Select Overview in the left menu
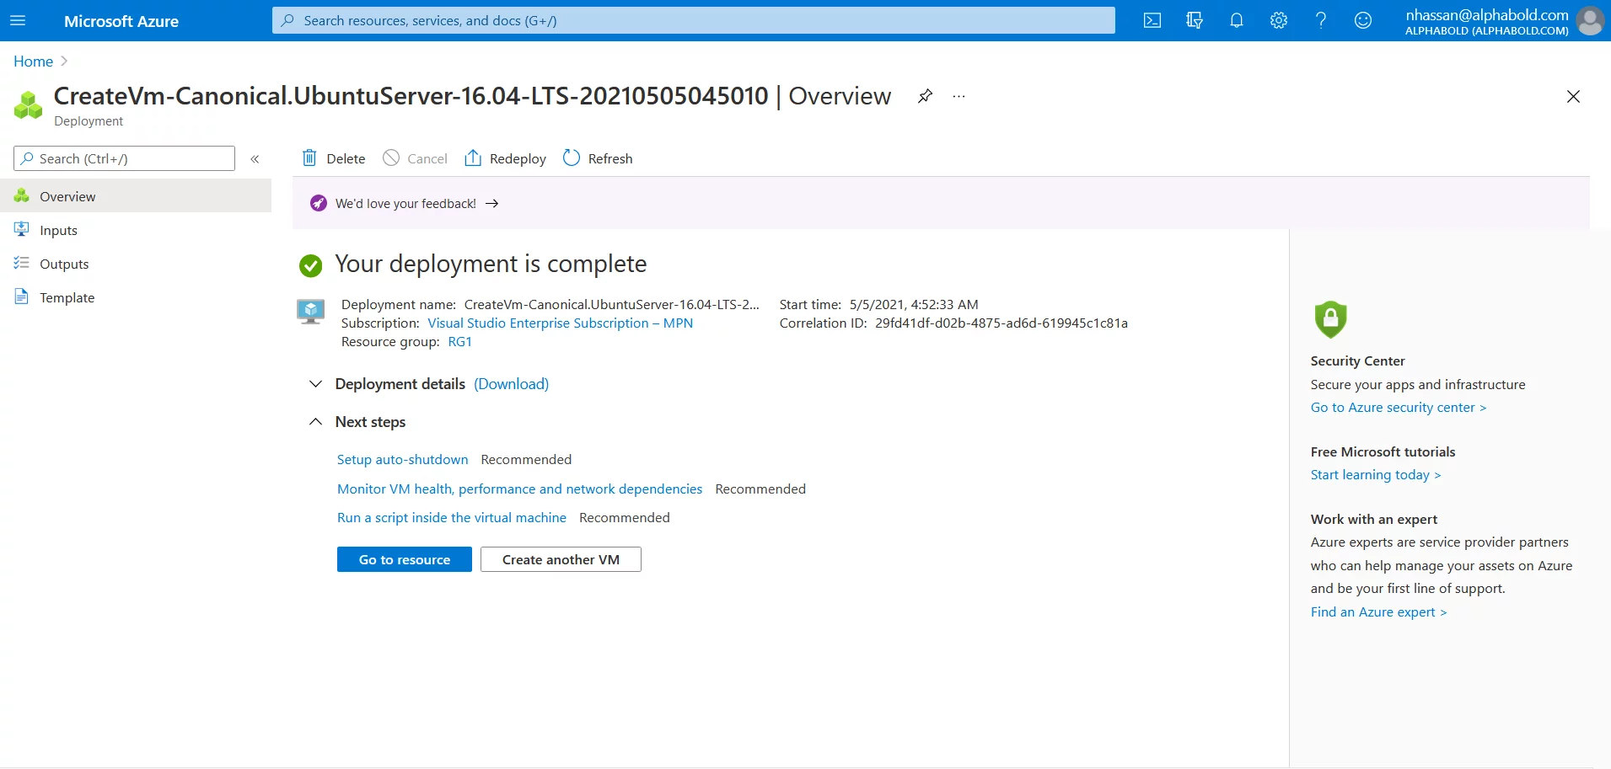This screenshot has width=1611, height=769. click(136, 196)
